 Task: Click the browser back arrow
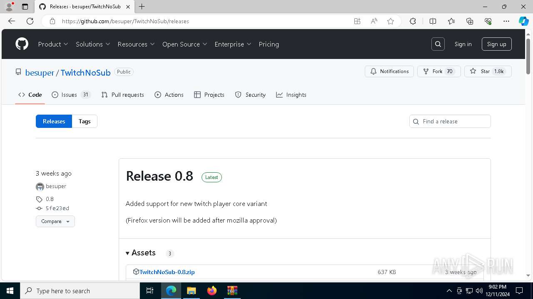(12, 21)
